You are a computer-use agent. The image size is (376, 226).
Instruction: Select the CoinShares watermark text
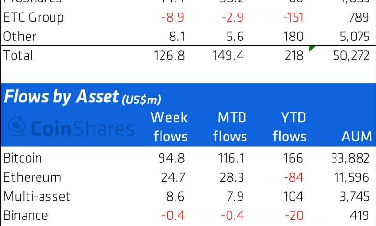83,128
